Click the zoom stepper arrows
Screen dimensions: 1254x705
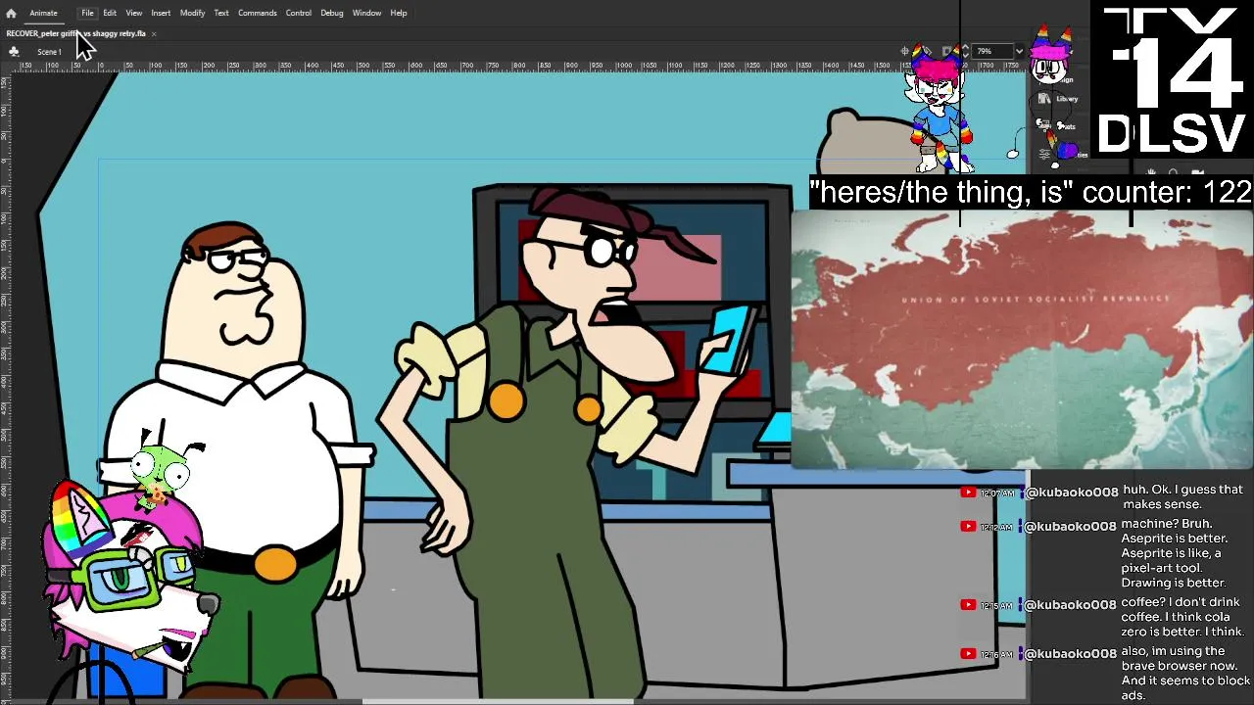click(965, 51)
